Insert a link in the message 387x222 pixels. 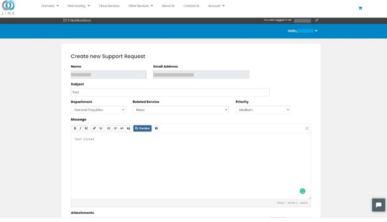(94, 128)
